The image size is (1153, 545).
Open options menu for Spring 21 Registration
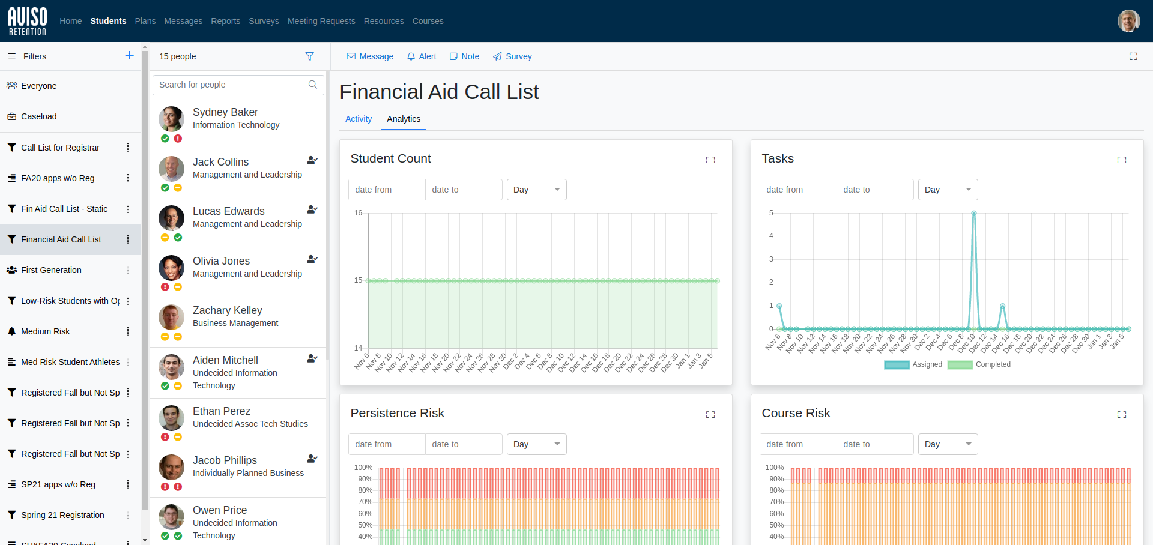click(x=128, y=515)
